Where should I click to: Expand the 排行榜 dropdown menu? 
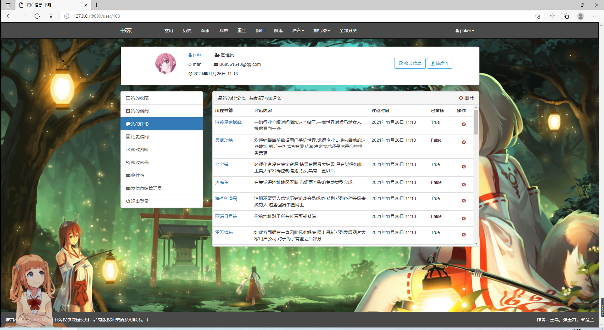[322, 31]
